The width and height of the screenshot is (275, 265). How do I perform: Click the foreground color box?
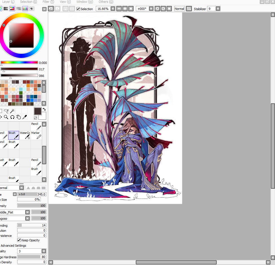point(37,111)
